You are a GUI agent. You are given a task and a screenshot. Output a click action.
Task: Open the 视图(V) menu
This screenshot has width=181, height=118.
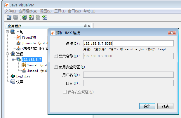[46, 11]
